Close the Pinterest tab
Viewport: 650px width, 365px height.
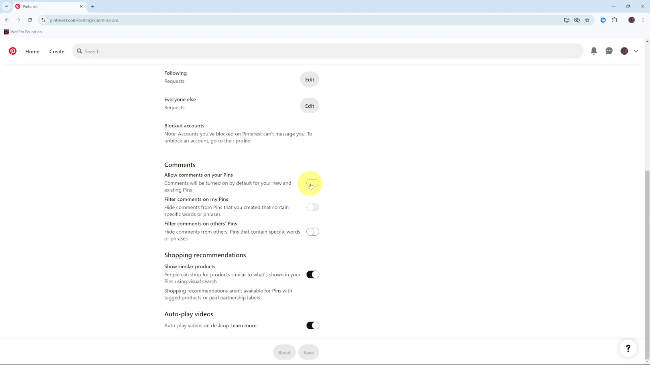point(81,6)
